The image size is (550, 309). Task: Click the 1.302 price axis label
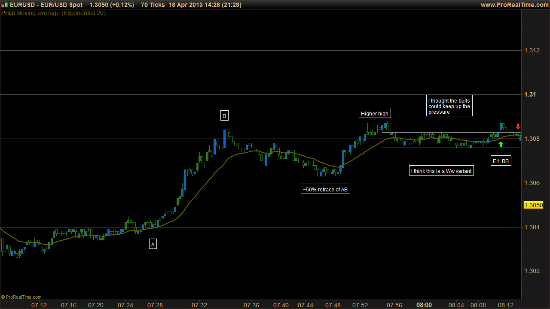click(x=532, y=271)
